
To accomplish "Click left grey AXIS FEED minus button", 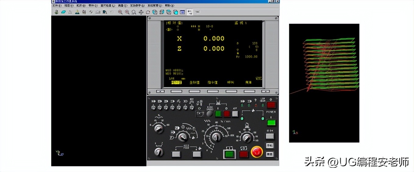I will [176, 154].
